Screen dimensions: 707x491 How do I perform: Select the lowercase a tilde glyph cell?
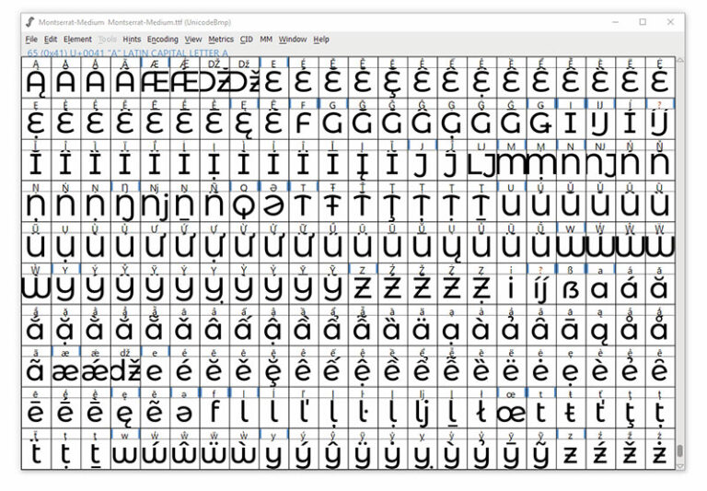click(x=36, y=367)
